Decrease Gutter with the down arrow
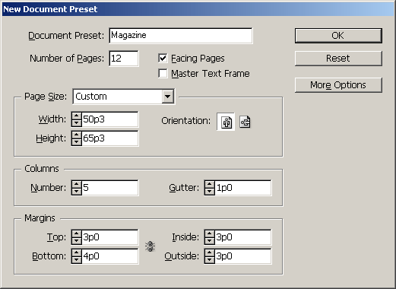Viewport: 396px width, 289px height. tap(210, 191)
